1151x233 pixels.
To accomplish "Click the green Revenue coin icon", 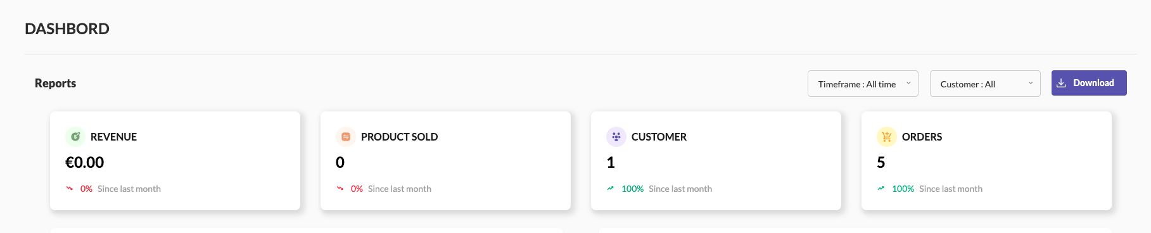I will tap(75, 137).
